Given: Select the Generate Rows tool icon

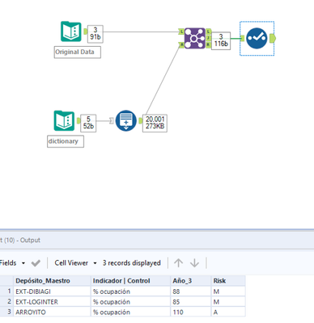Looking at the screenshot, I should [125, 120].
